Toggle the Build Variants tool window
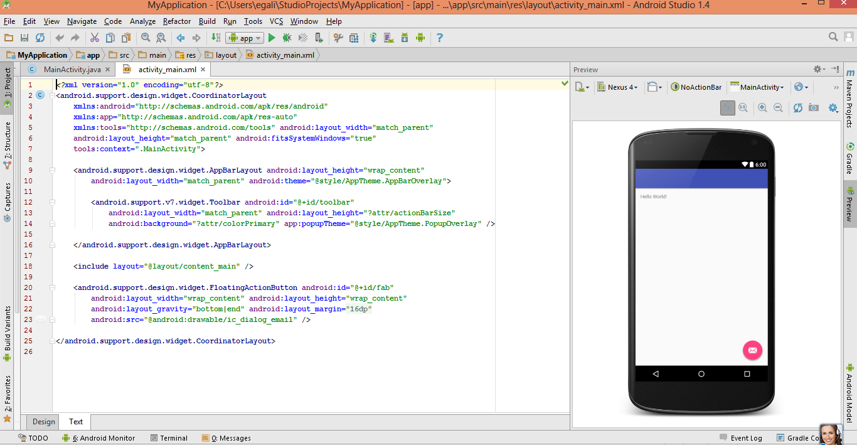Screen dimensions: 857x445 (x=8, y=334)
